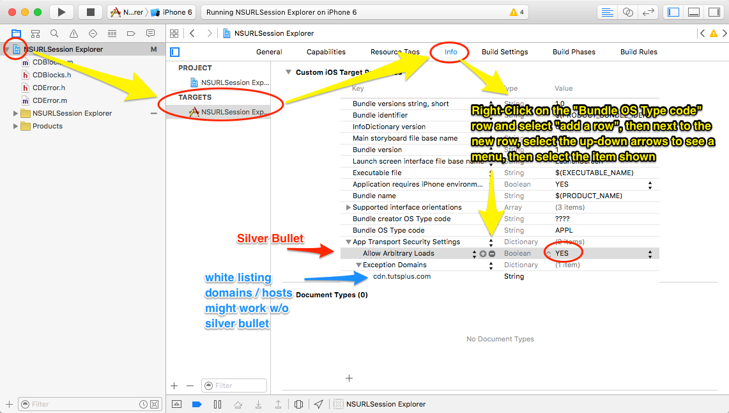Open the Capabilities tab

[x=326, y=52]
